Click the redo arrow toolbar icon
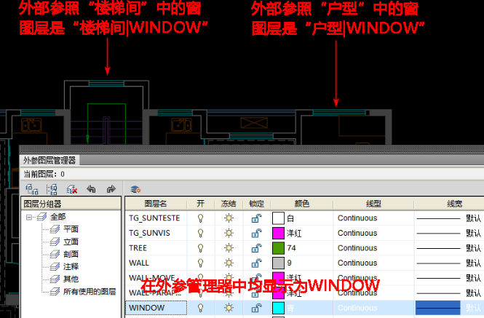Viewport: 484px width, 318px height. (x=111, y=188)
